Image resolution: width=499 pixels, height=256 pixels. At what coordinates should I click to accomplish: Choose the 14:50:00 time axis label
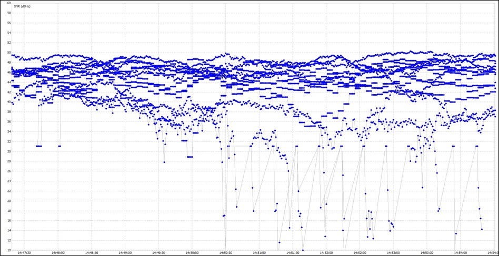click(192, 252)
